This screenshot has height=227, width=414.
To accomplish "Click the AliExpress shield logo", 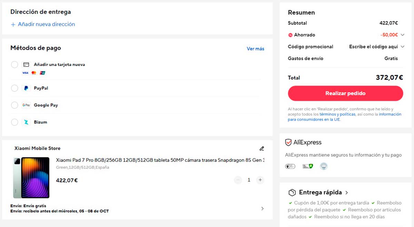I will coord(288,142).
